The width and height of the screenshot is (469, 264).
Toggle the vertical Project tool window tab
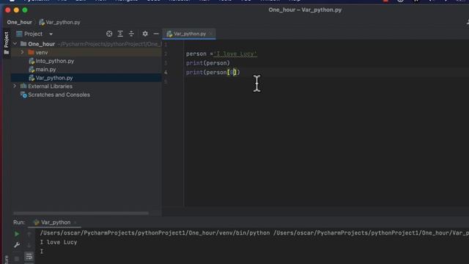(x=7, y=43)
